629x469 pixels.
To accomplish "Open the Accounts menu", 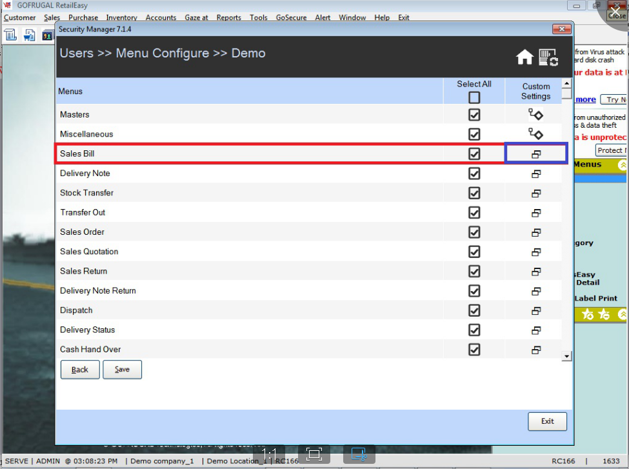I will point(161,17).
